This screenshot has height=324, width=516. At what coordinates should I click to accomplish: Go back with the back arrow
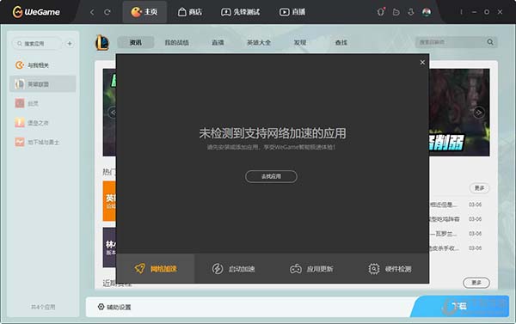tap(92, 12)
